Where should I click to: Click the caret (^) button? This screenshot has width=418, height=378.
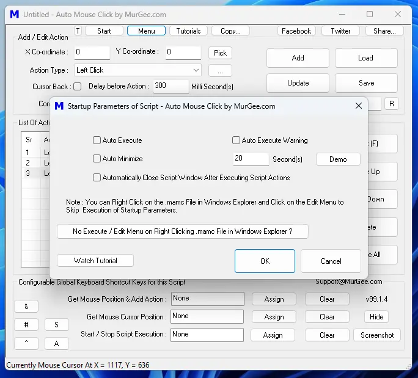26,343
